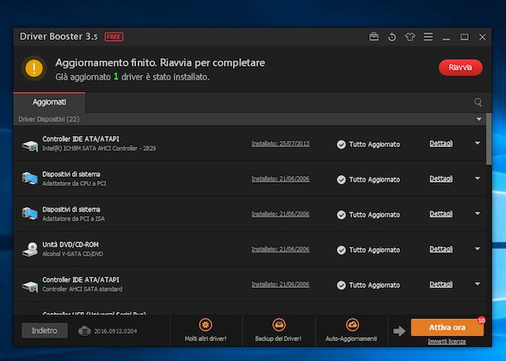Click checkmark status for Intel ICH8M SATA row

pyautogui.click(x=341, y=144)
